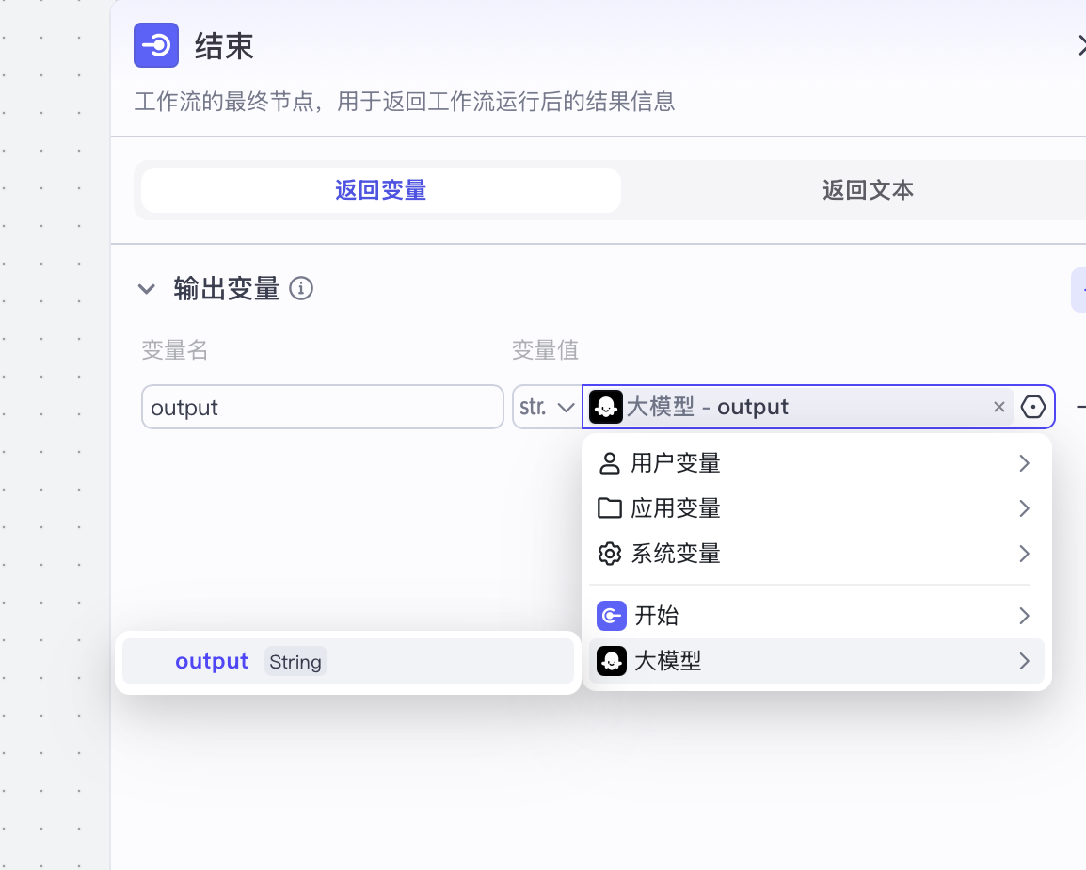This screenshot has width=1086, height=870.
Task: Click the 大模型 - output chip icon
Action: tap(605, 407)
